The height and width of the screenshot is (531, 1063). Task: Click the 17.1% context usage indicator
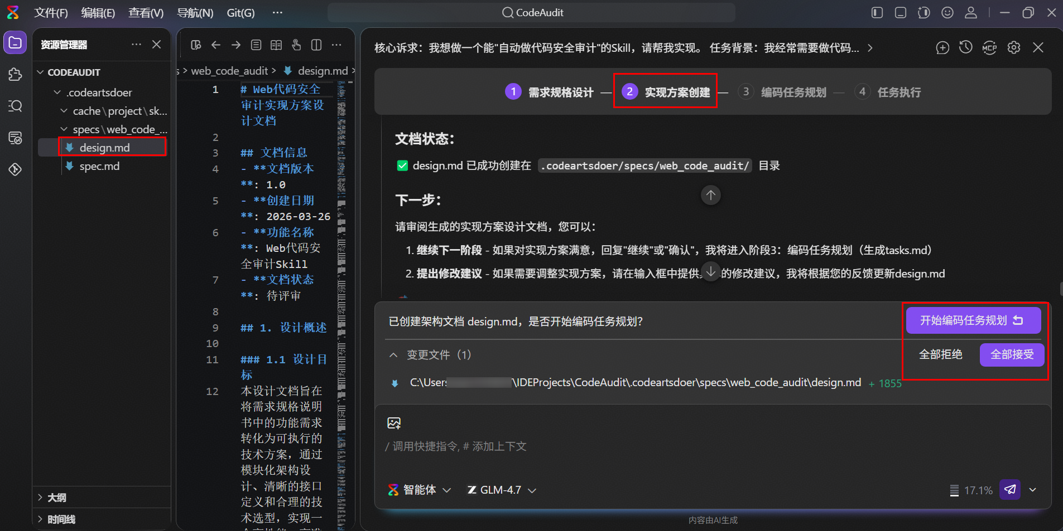click(x=971, y=490)
